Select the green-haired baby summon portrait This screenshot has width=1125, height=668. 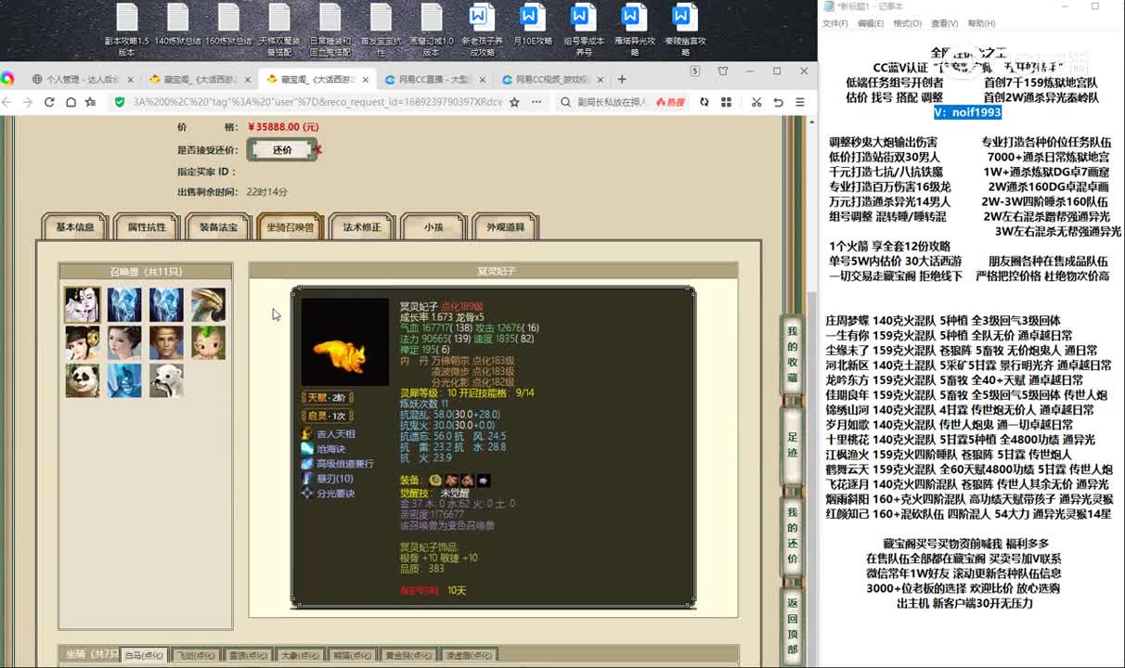[x=209, y=342]
